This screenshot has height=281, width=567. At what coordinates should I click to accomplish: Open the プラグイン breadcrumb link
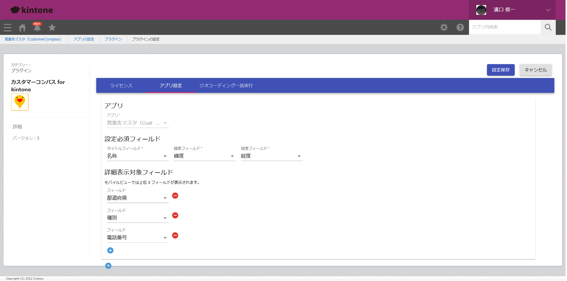[x=113, y=39]
